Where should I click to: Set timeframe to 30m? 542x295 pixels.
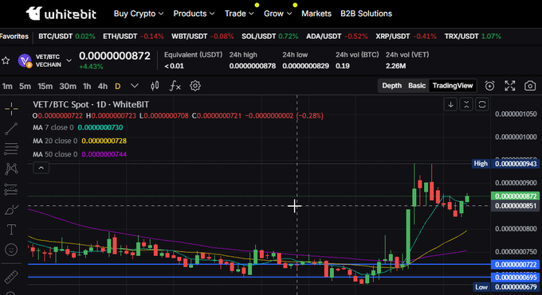(x=68, y=86)
